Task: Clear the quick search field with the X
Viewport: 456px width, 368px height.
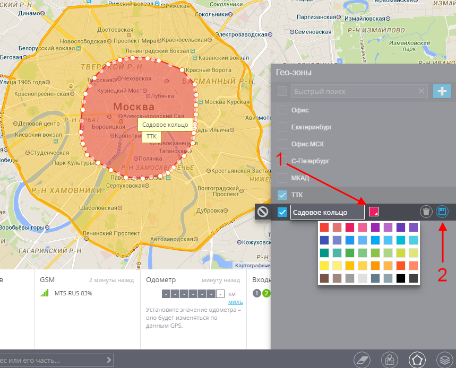Action: tap(421, 91)
